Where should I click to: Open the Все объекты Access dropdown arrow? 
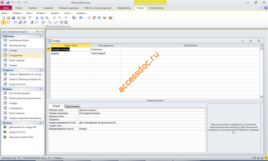38,32
